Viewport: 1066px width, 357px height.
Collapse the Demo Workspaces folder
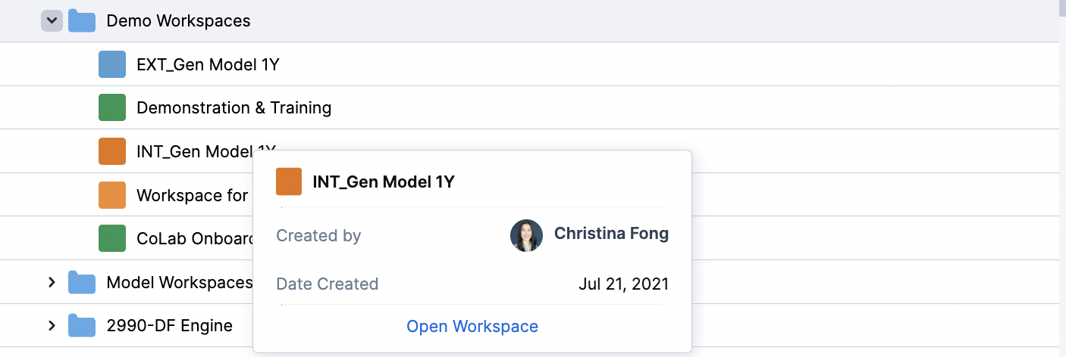(52, 21)
